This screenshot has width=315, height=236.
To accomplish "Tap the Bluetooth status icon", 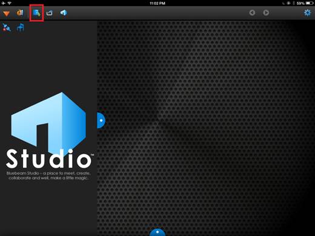I will pos(294,3).
